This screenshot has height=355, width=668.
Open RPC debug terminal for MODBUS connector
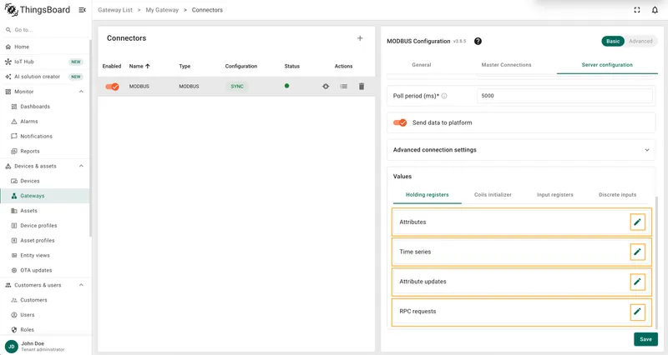click(x=326, y=87)
